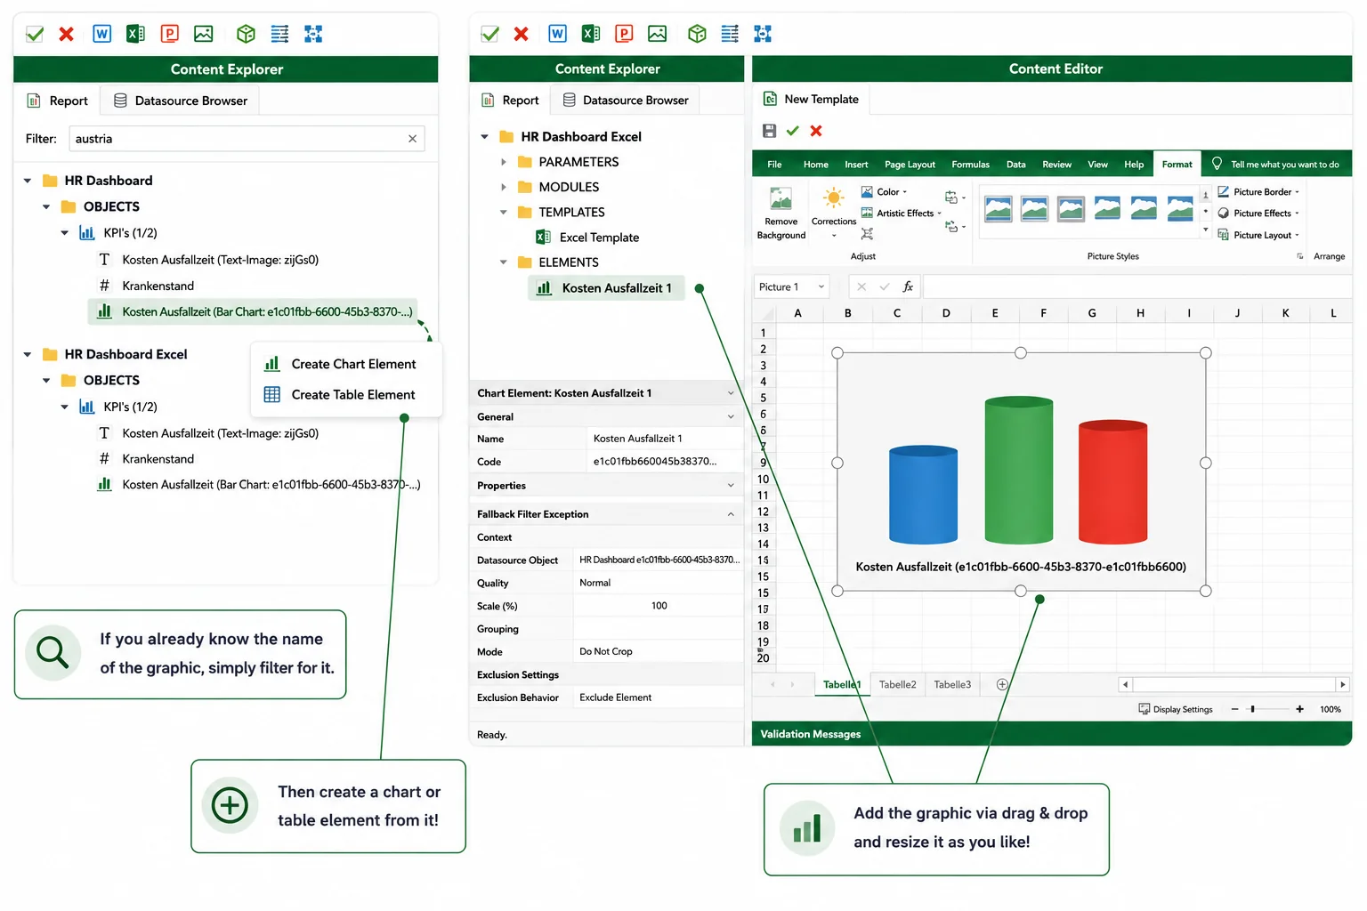1367x911 pixels.
Task: Expand the Fallback Filter Exception section chevron
Action: 731,514
